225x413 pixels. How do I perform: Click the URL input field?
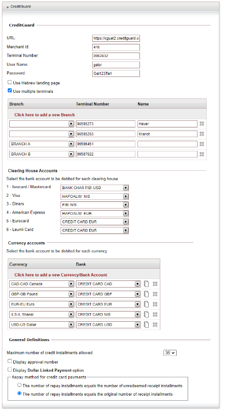116,38
